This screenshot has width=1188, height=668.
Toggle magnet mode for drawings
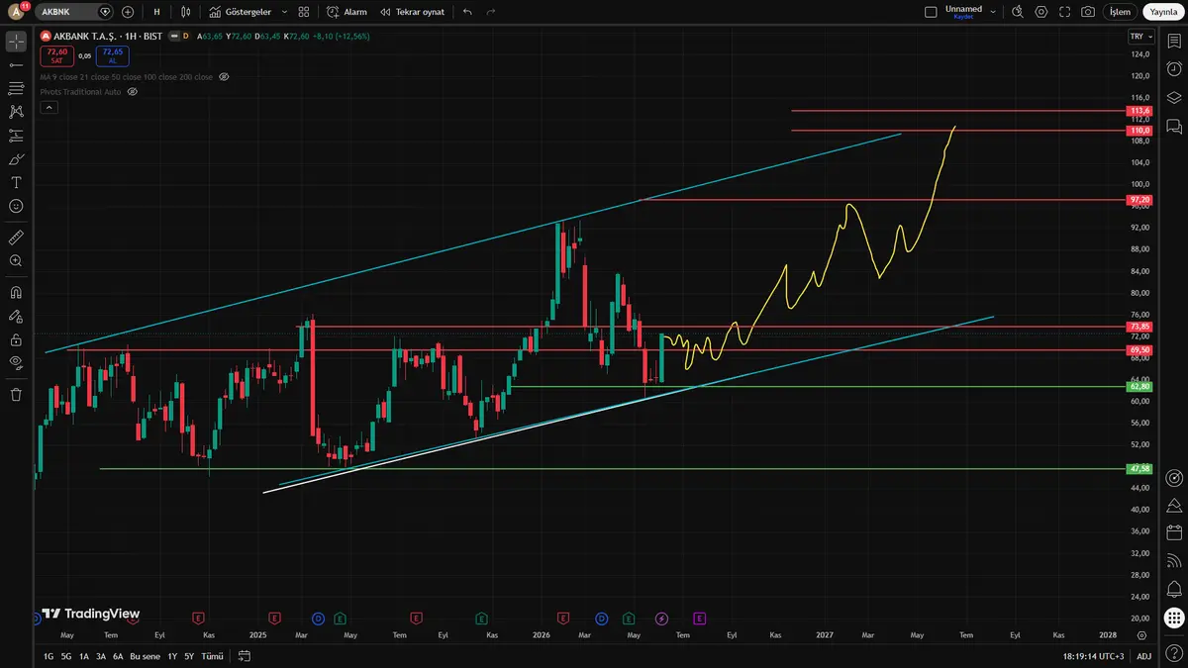pyautogui.click(x=15, y=293)
